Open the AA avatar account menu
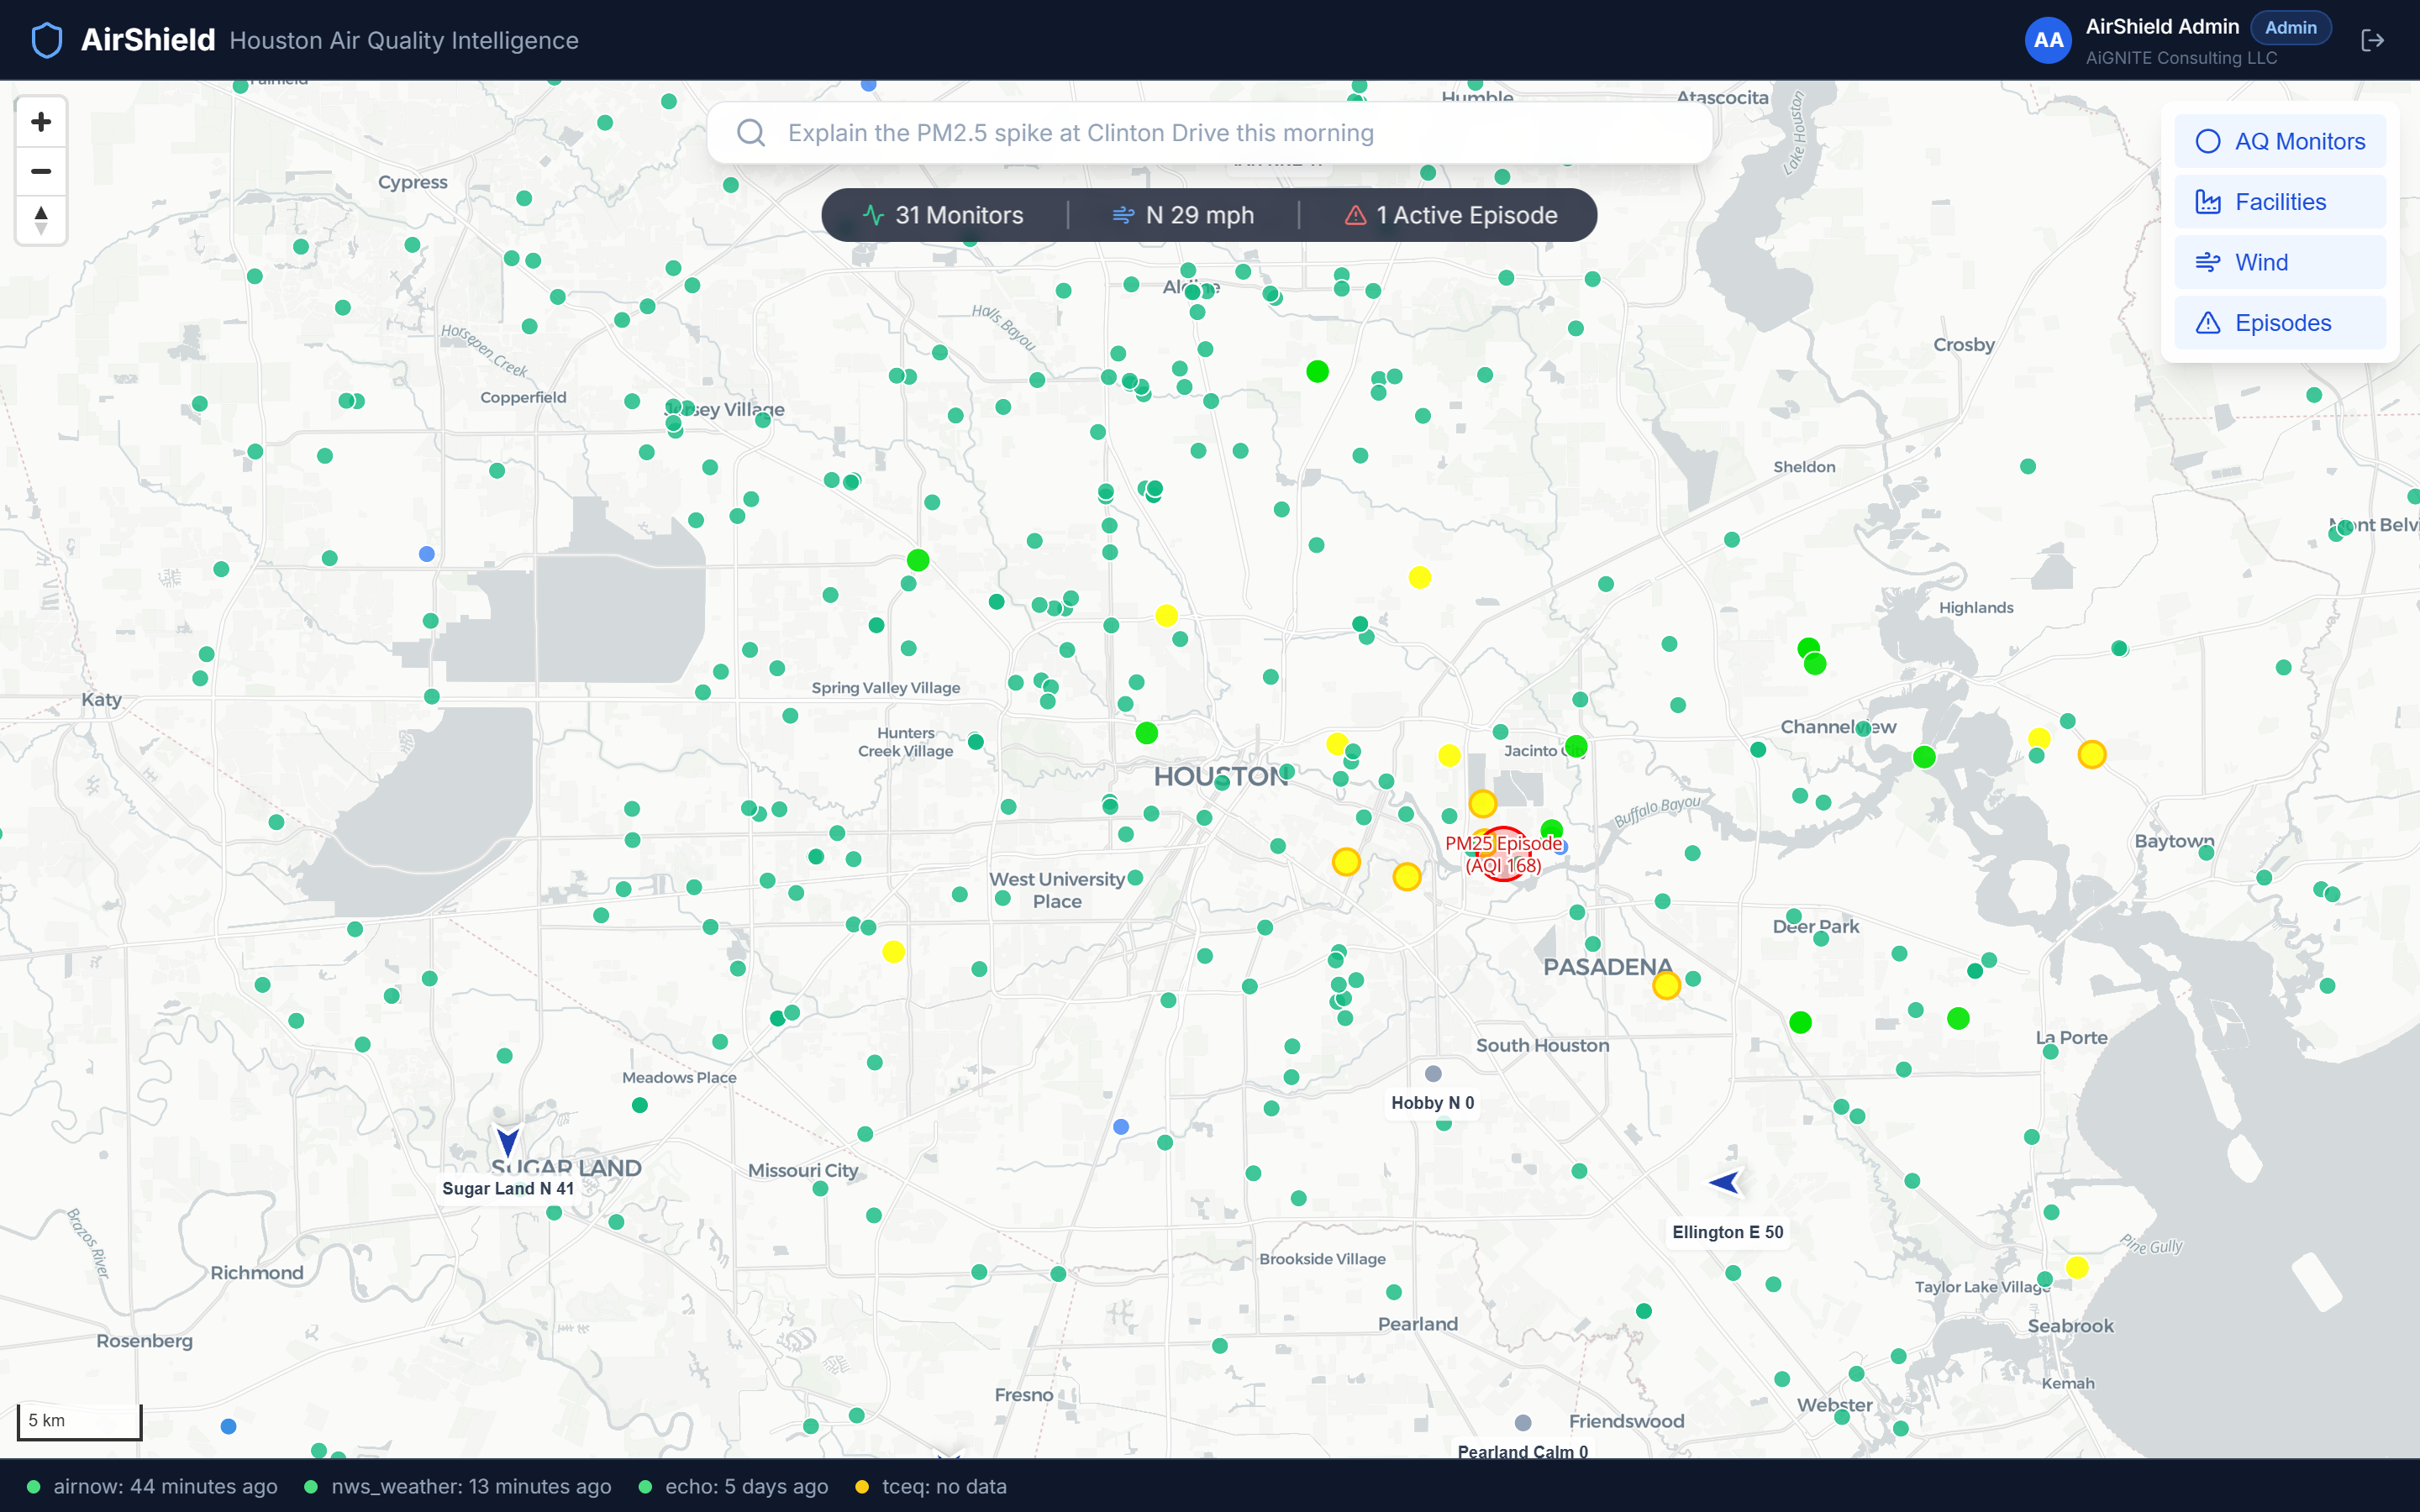 pos(2048,40)
